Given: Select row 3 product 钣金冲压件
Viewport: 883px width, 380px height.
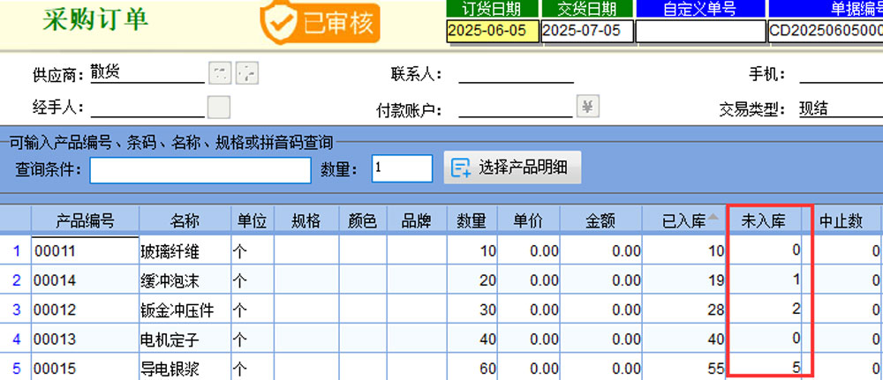Looking at the screenshot, I should point(184,309).
